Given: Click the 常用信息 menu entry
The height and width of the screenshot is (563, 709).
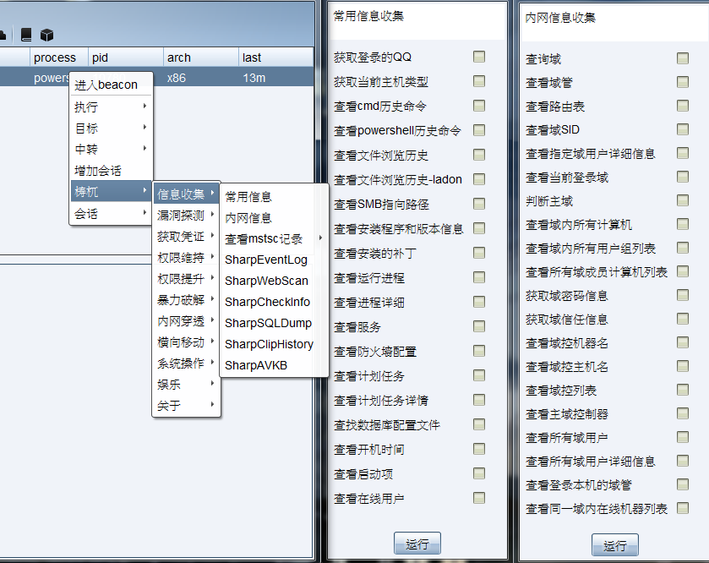Looking at the screenshot, I should click(x=274, y=197).
